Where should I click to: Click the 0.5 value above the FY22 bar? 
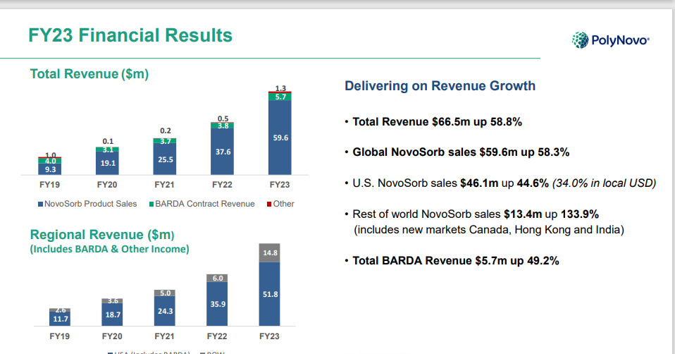tap(223, 118)
